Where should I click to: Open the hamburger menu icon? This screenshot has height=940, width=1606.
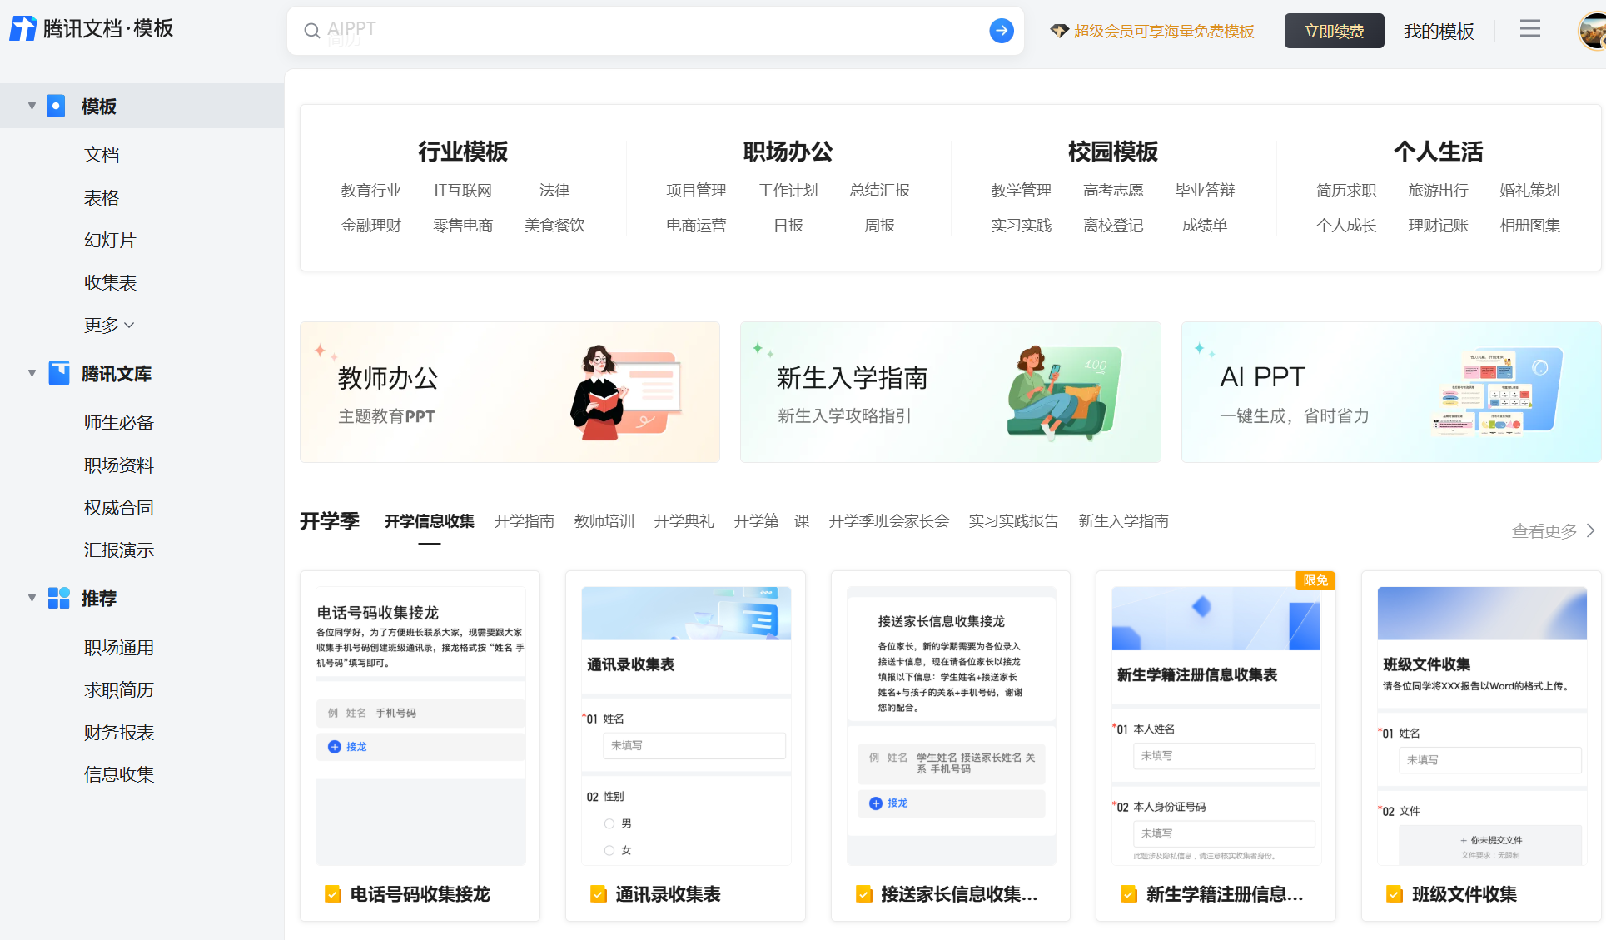pyautogui.click(x=1530, y=29)
